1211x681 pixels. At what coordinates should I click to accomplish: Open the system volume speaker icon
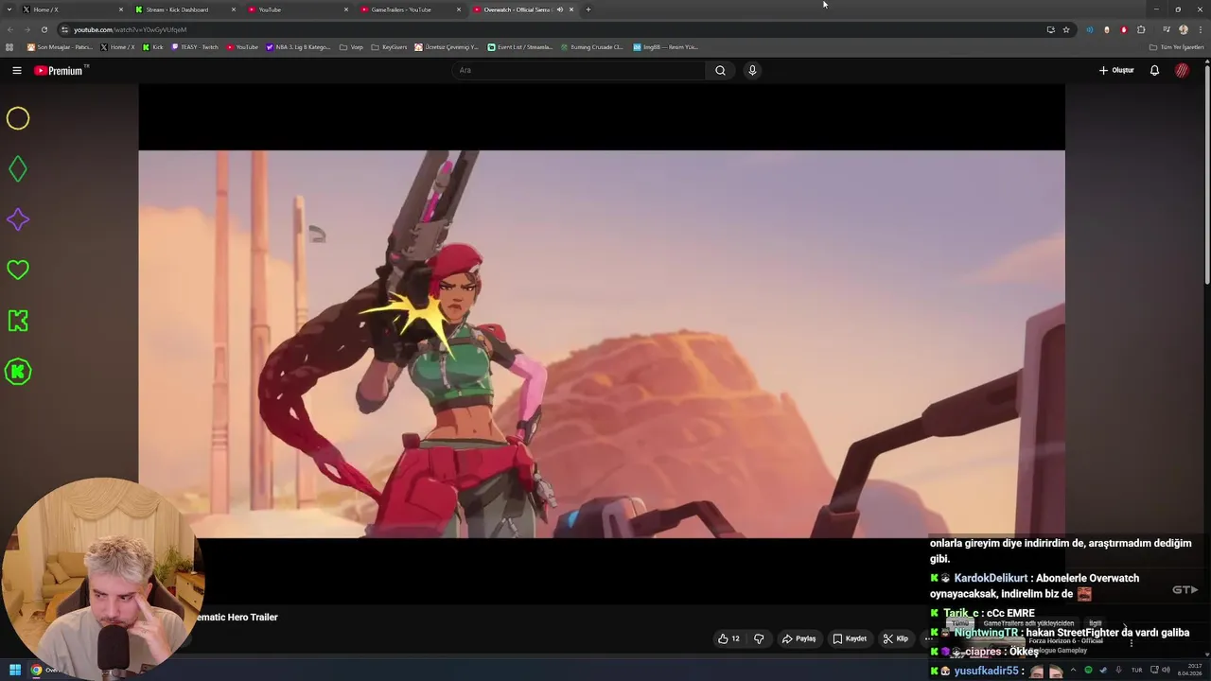tap(1166, 670)
